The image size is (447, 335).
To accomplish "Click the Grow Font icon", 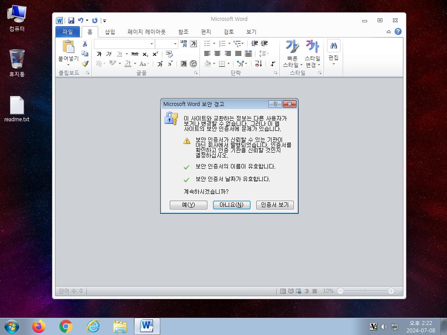I will tap(160, 64).
